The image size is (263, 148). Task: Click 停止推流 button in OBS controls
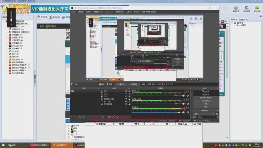[206, 92]
